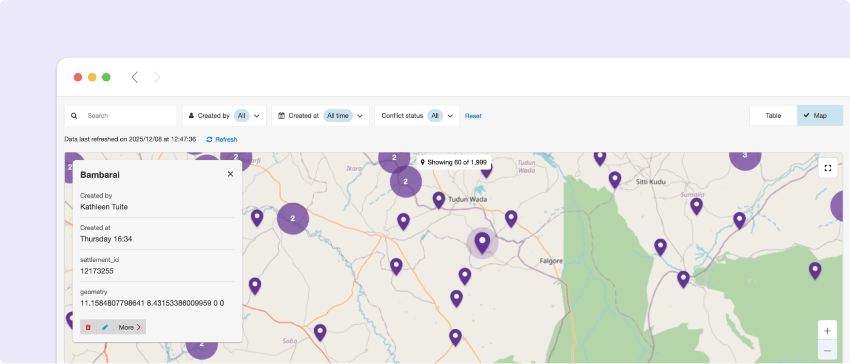
Task: Refresh the map data
Action: tap(222, 139)
